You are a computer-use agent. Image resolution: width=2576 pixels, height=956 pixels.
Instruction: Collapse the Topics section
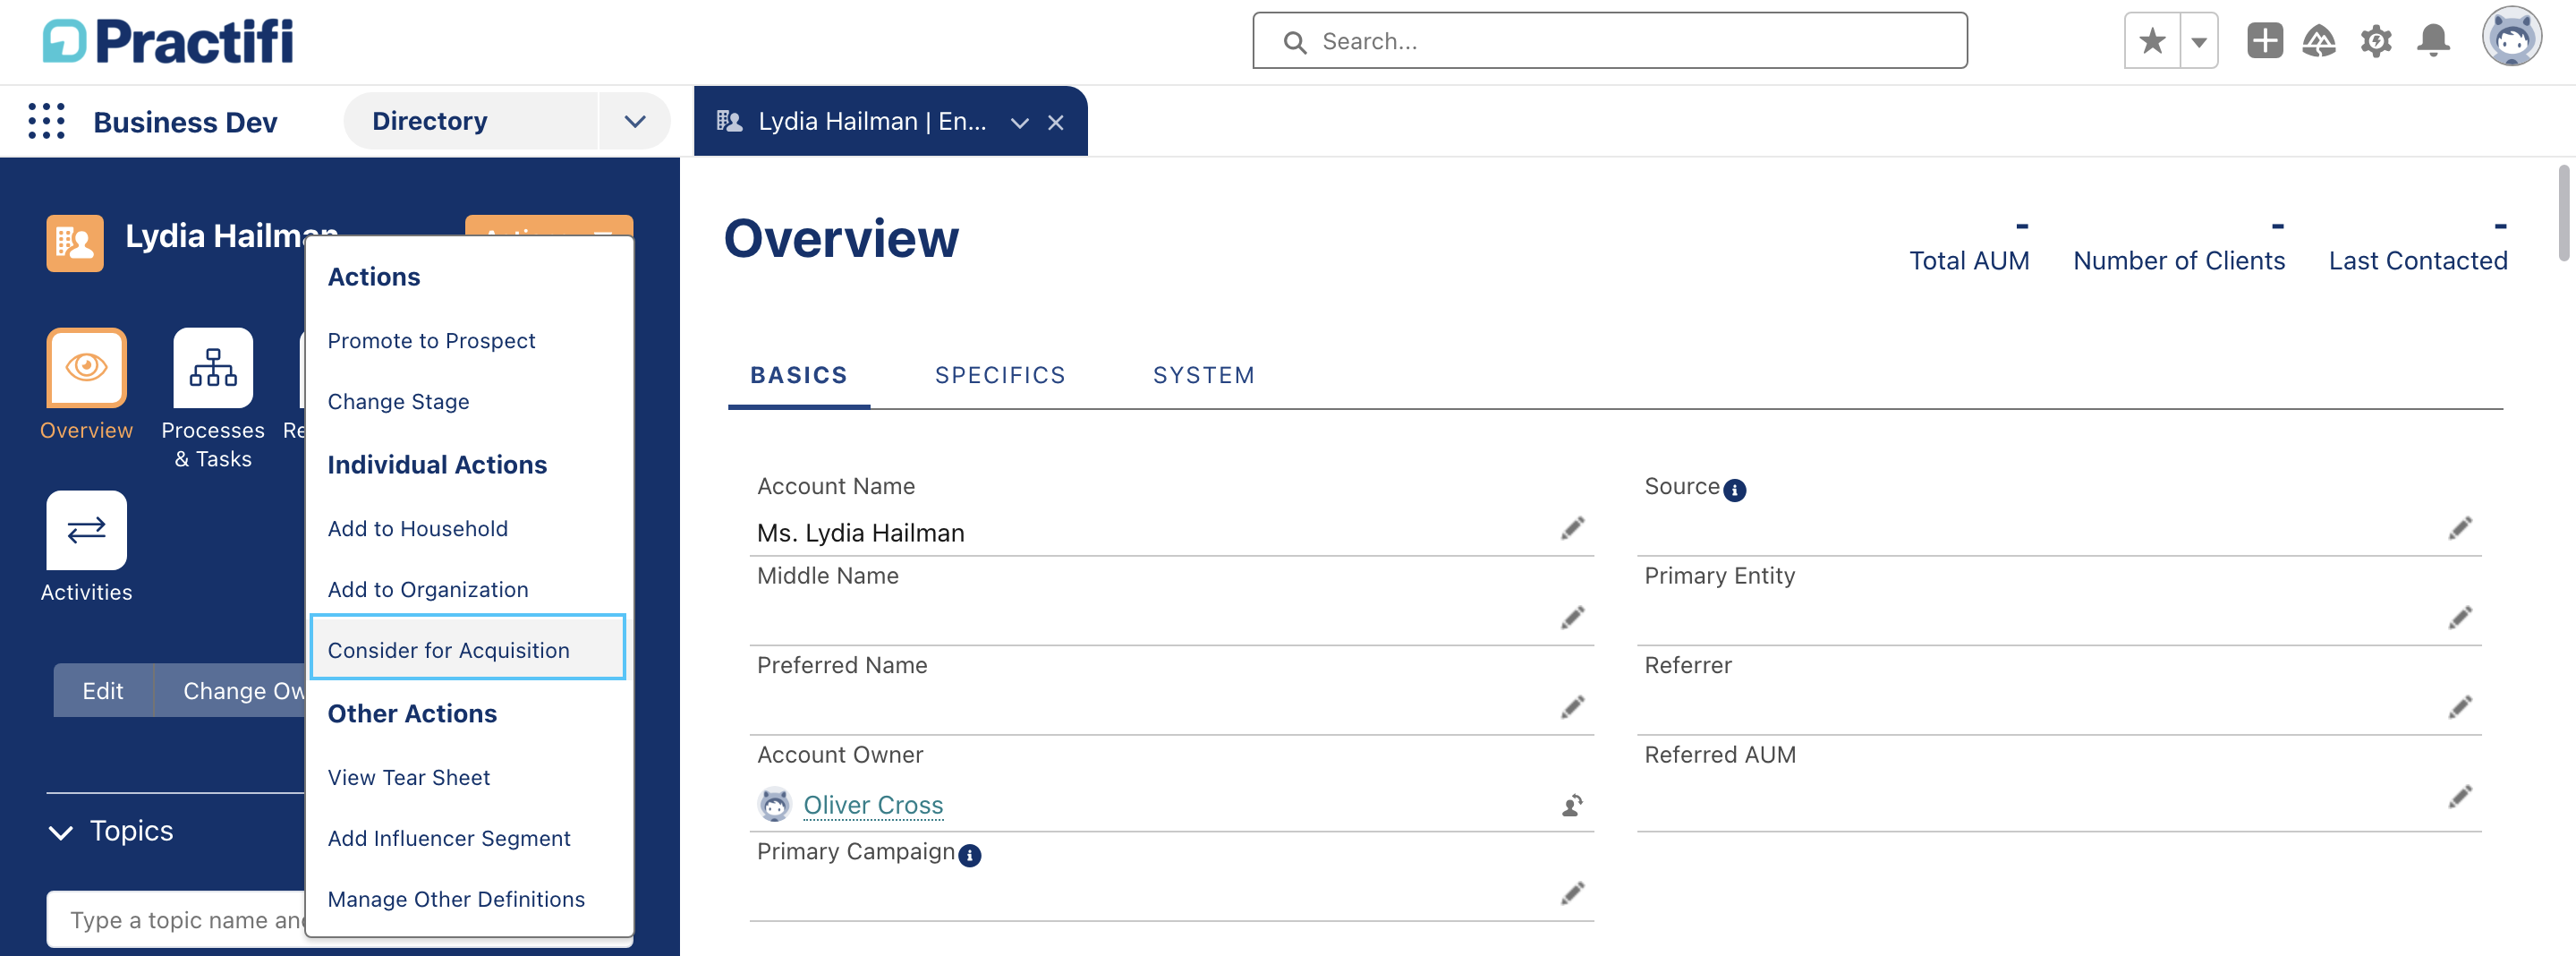pyautogui.click(x=60, y=831)
